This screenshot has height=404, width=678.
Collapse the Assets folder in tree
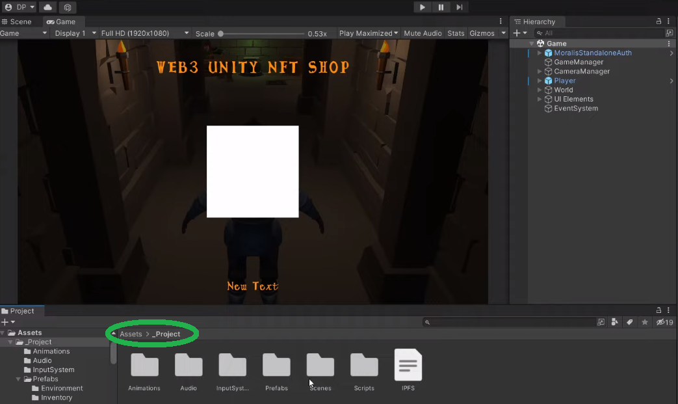point(3,332)
